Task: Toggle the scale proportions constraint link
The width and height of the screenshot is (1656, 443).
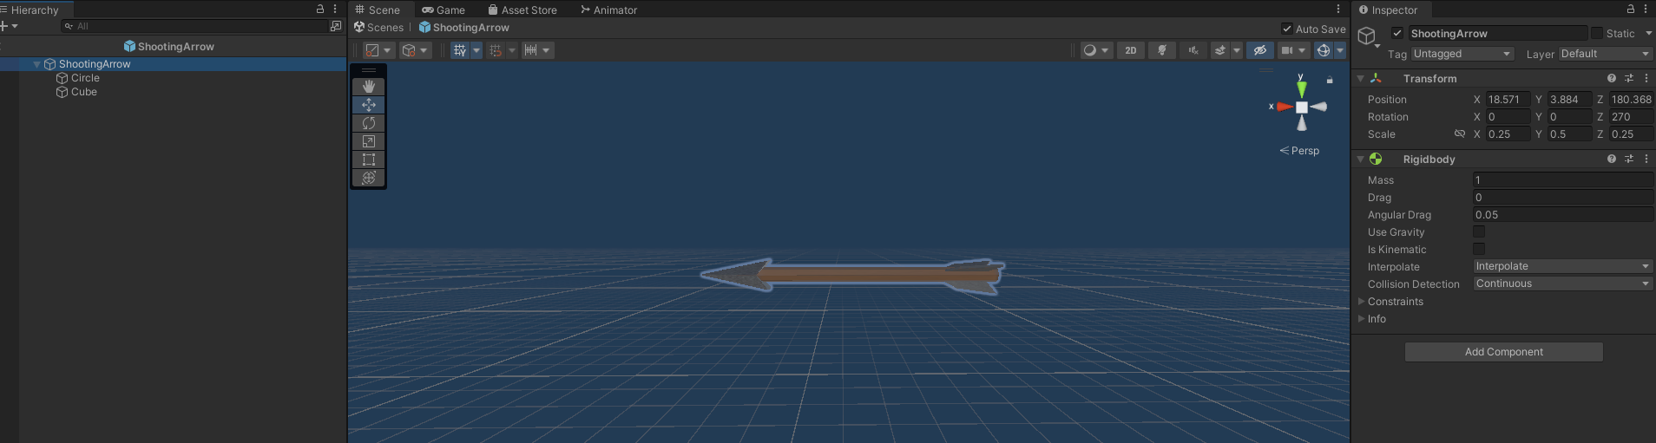Action: pyautogui.click(x=1460, y=134)
